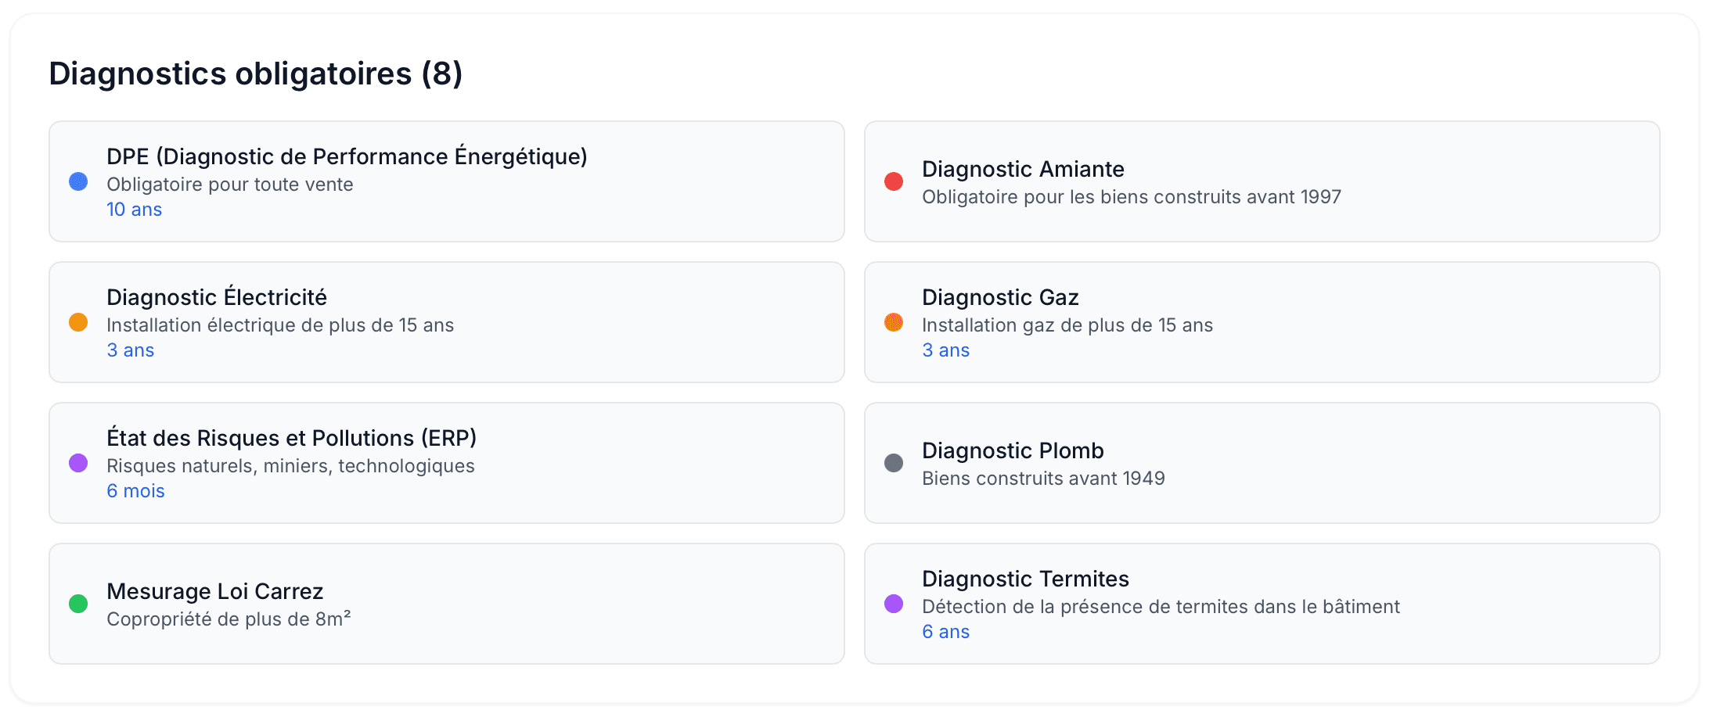Click the Diagnostic Termites card
The image size is (1717, 721).
(x=1262, y=603)
